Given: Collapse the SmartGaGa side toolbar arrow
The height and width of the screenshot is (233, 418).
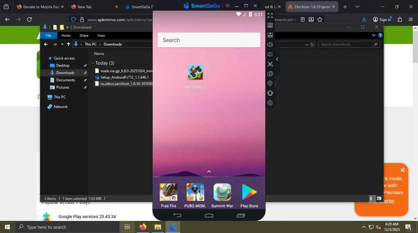Looking at the screenshot, I should pyautogui.click(x=277, y=59).
